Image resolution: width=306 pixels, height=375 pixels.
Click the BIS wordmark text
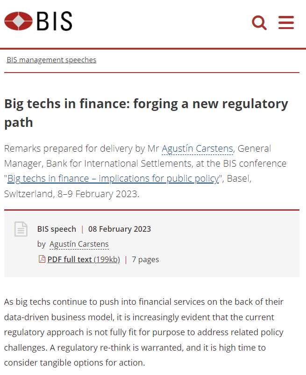point(54,21)
